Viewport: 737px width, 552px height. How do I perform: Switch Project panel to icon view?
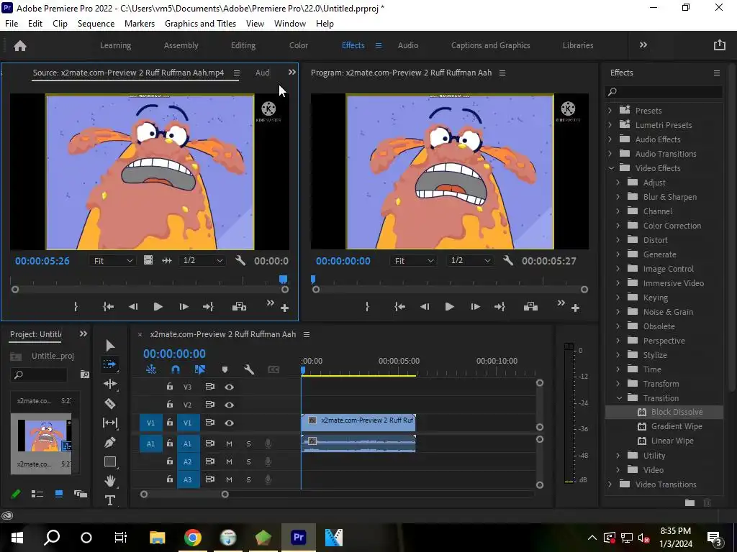(x=59, y=494)
